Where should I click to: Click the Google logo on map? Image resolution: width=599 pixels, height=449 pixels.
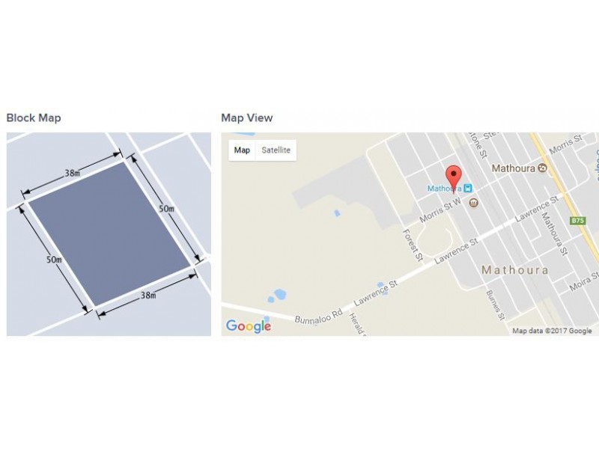249,326
